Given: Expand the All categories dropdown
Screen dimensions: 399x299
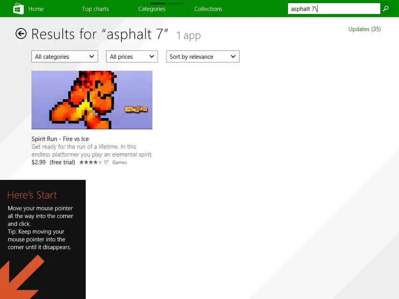Looking at the screenshot, I should point(65,56).
